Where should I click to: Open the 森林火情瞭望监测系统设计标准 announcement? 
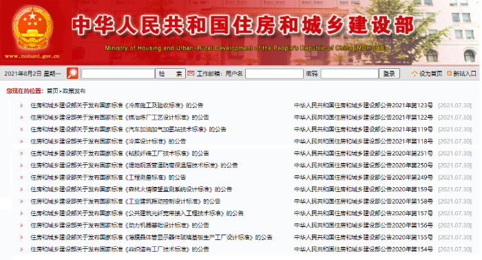(132, 189)
